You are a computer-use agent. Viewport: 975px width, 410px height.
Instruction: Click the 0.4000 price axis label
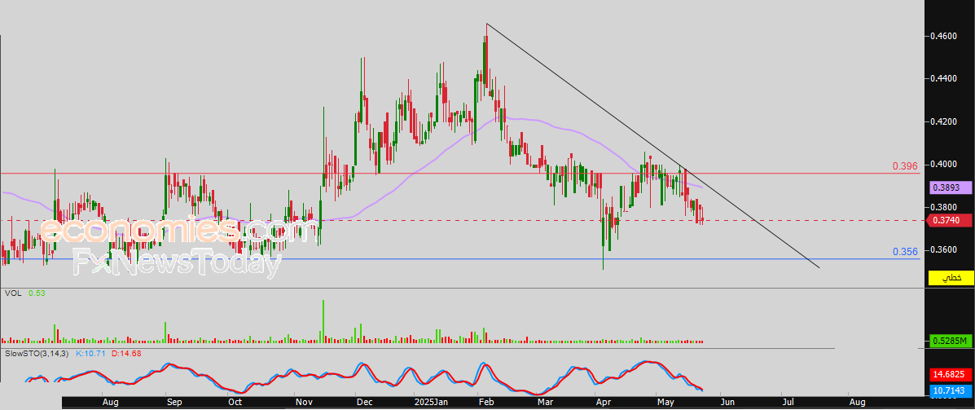[942, 165]
